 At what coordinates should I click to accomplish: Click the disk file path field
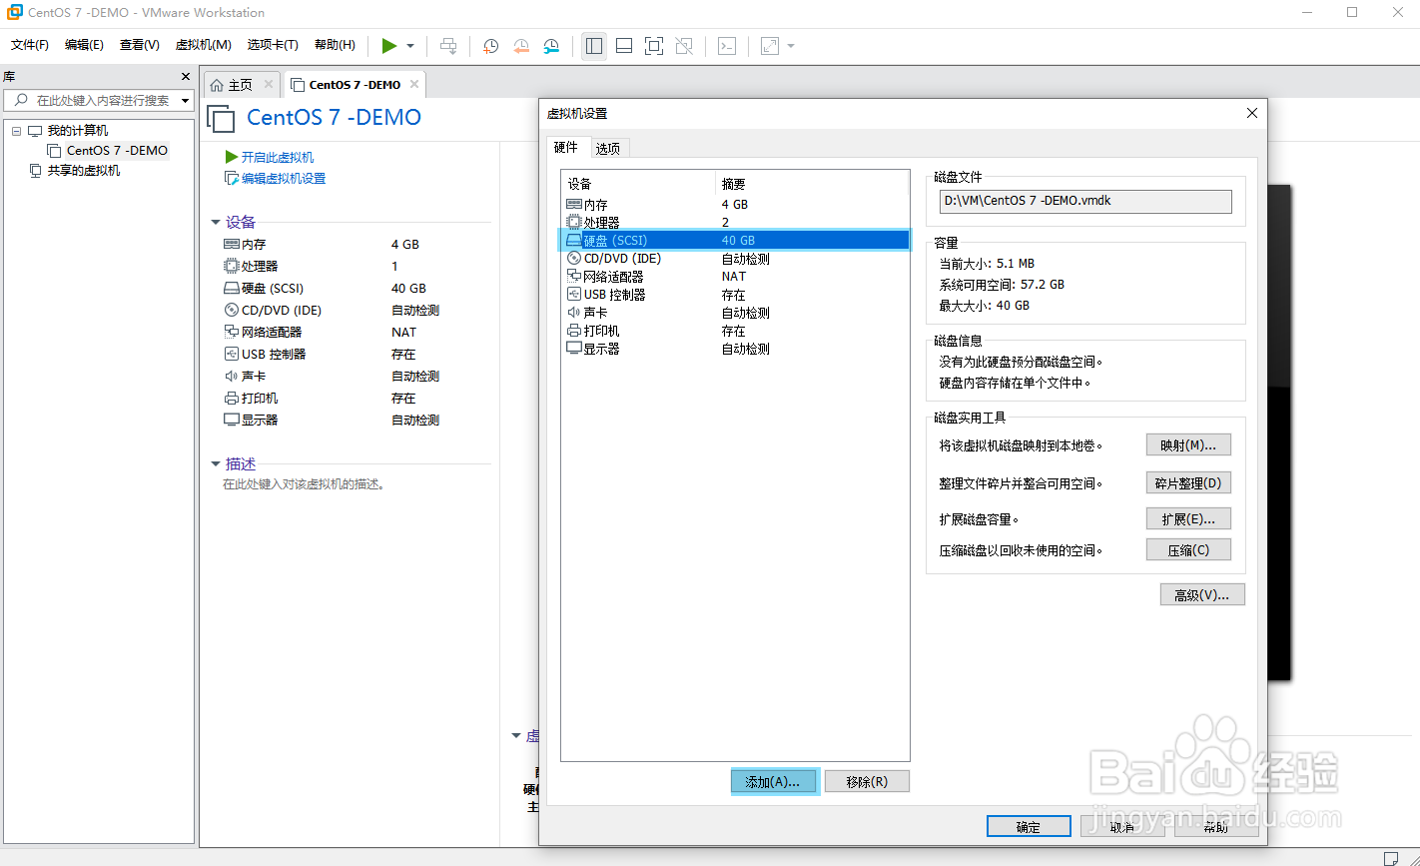point(1085,201)
